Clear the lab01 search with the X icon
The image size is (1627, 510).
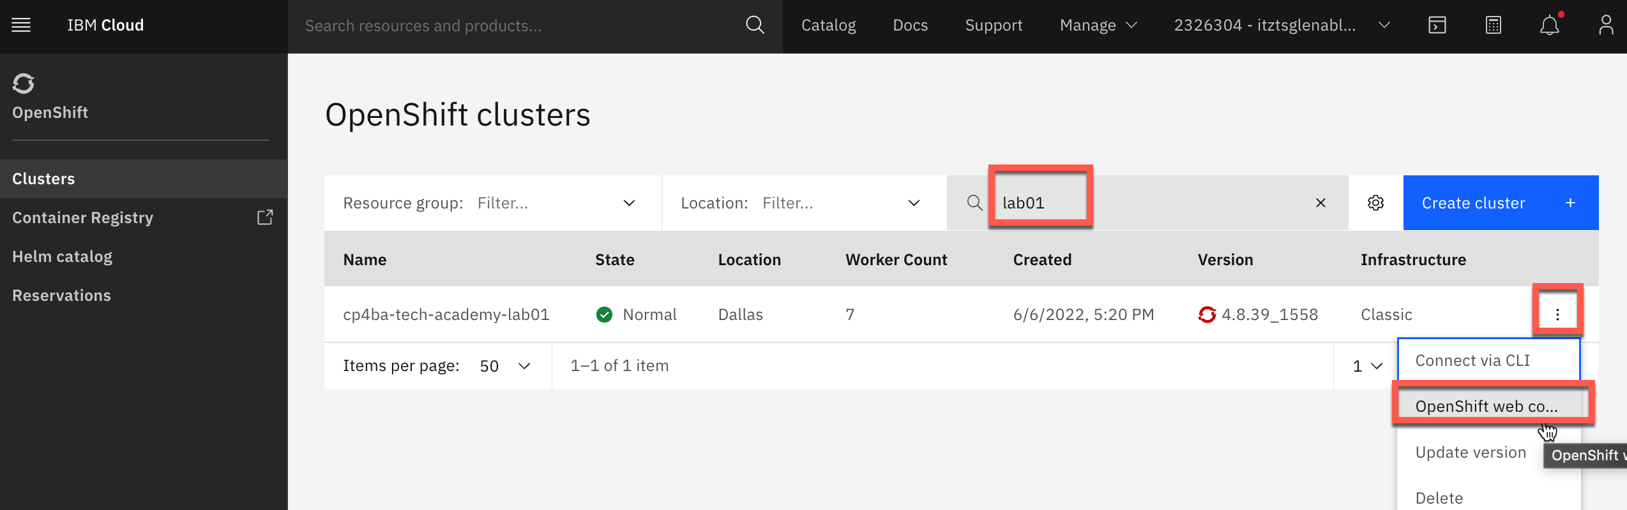1321,203
